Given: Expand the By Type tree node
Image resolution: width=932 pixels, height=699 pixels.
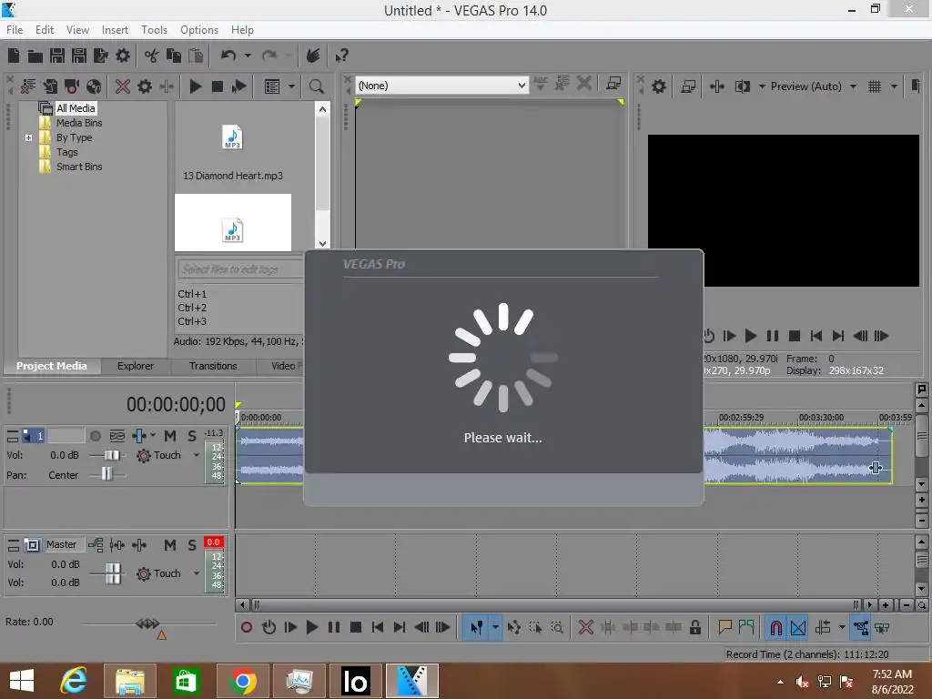Looking at the screenshot, I should pos(28,137).
